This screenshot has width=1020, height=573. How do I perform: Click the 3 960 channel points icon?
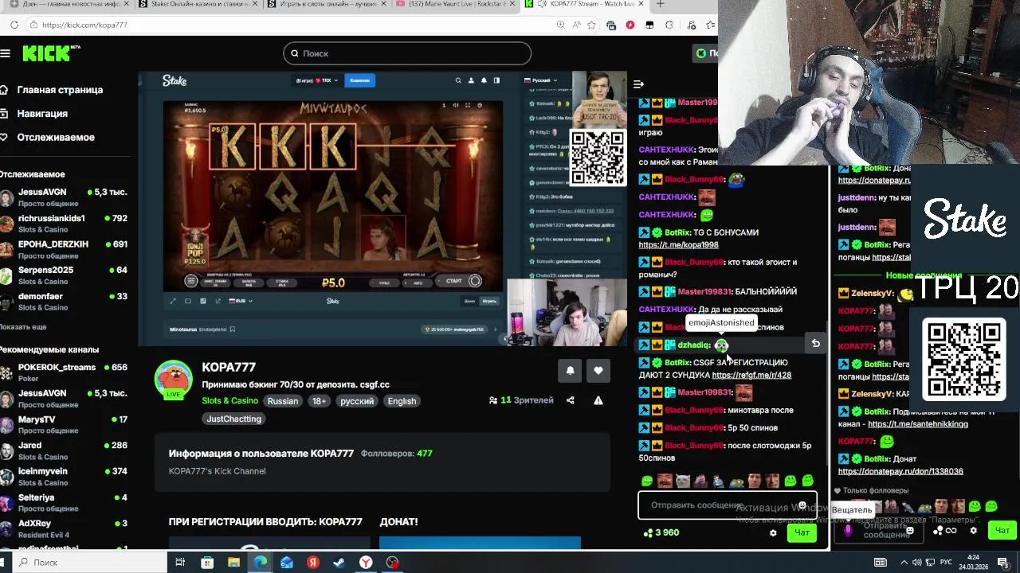pos(649,532)
